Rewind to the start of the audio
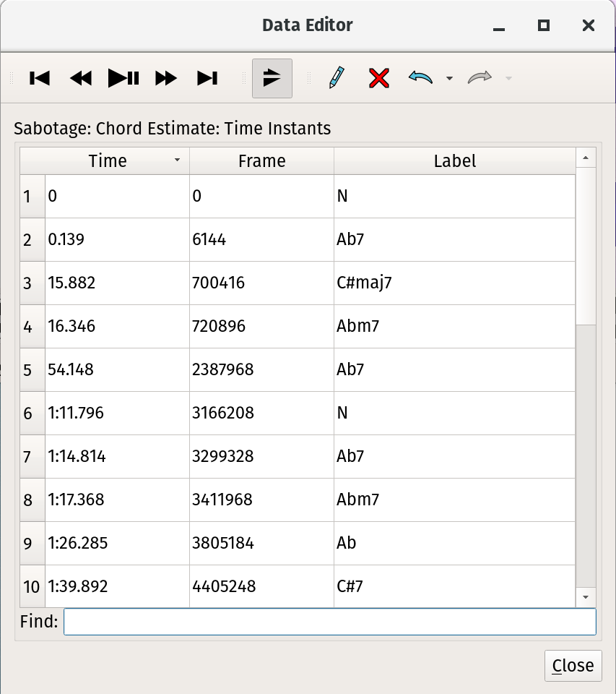The height and width of the screenshot is (694, 616). pos(40,78)
